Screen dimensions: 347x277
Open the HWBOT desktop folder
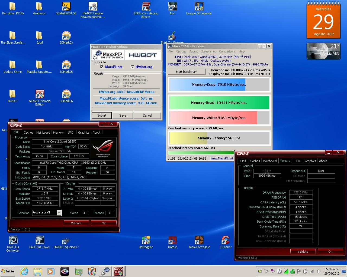[13, 96]
